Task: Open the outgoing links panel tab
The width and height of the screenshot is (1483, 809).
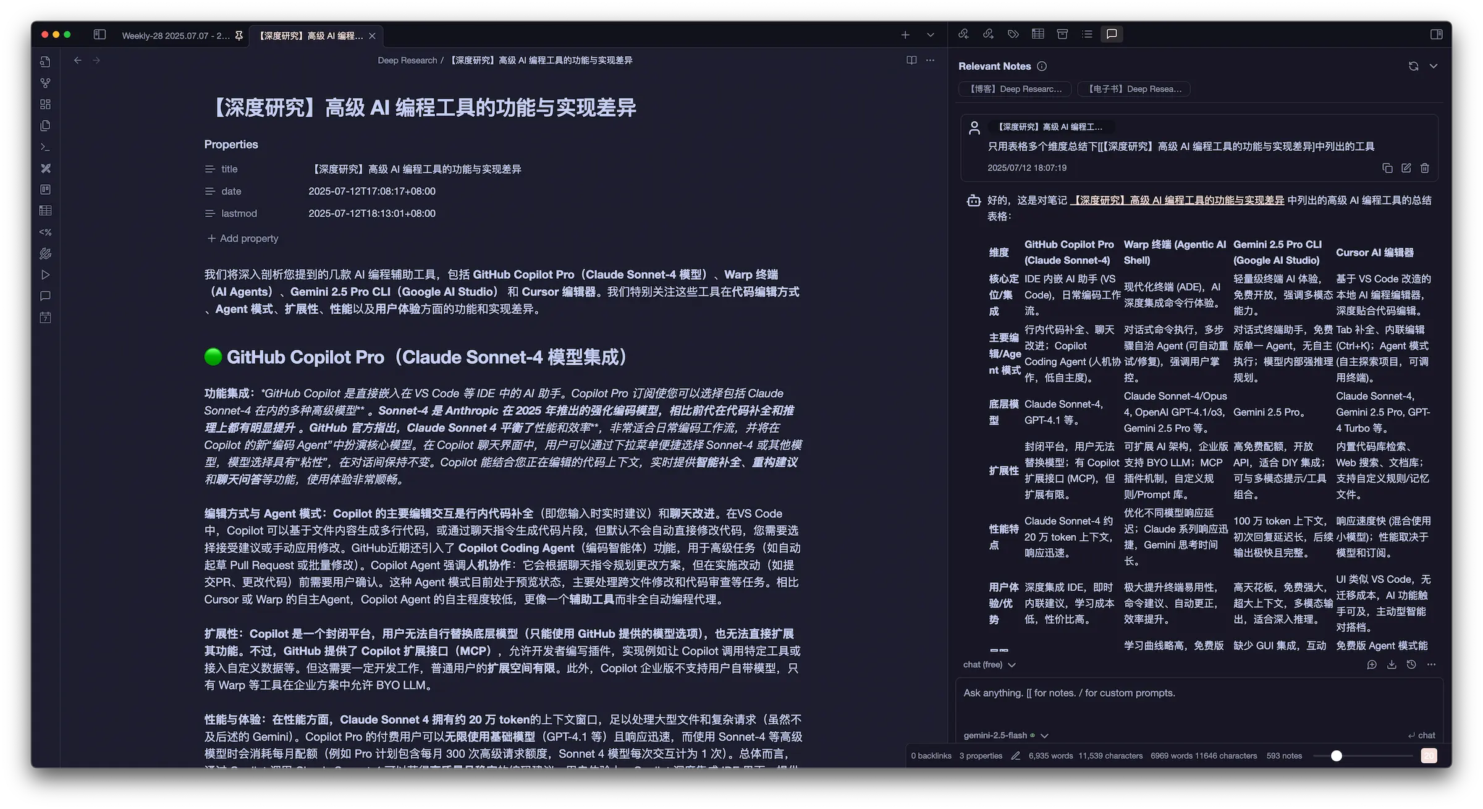Action: coord(988,34)
